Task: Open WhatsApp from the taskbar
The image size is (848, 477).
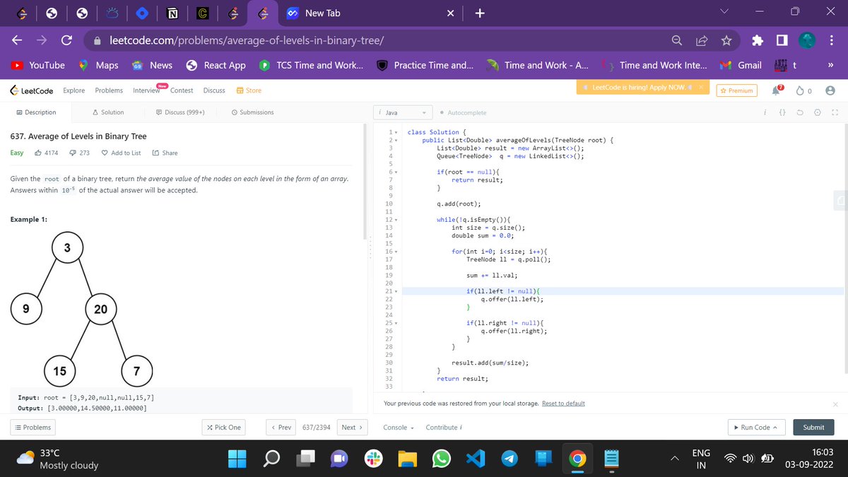Action: [x=441, y=459]
